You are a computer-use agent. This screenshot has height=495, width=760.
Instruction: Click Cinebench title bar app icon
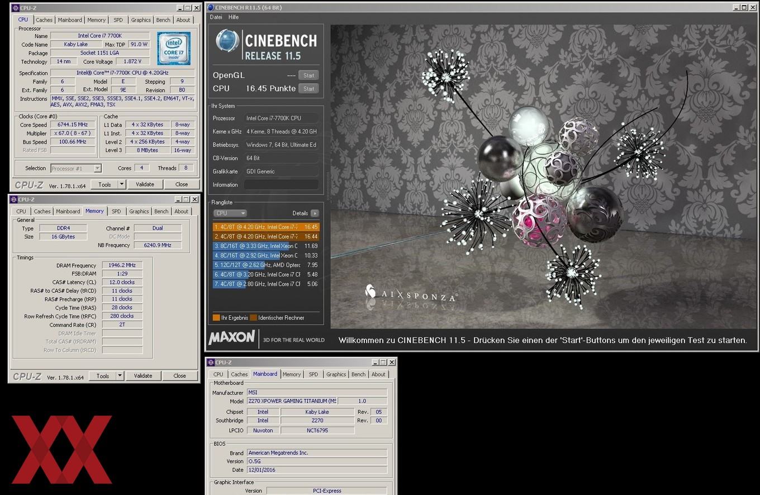211,7
